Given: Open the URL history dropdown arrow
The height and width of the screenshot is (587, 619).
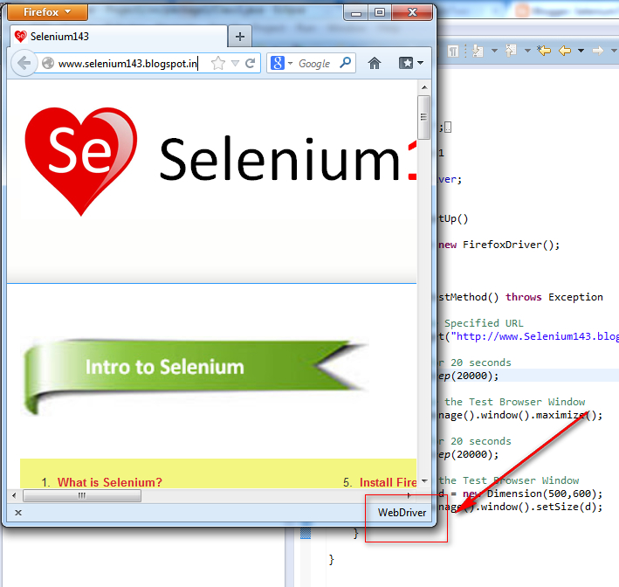Looking at the screenshot, I should [235, 63].
